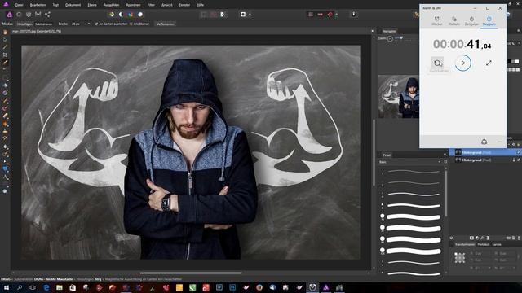Select the top Hintergrund layer row
Viewport: 522px width, 293px height.
(484, 152)
